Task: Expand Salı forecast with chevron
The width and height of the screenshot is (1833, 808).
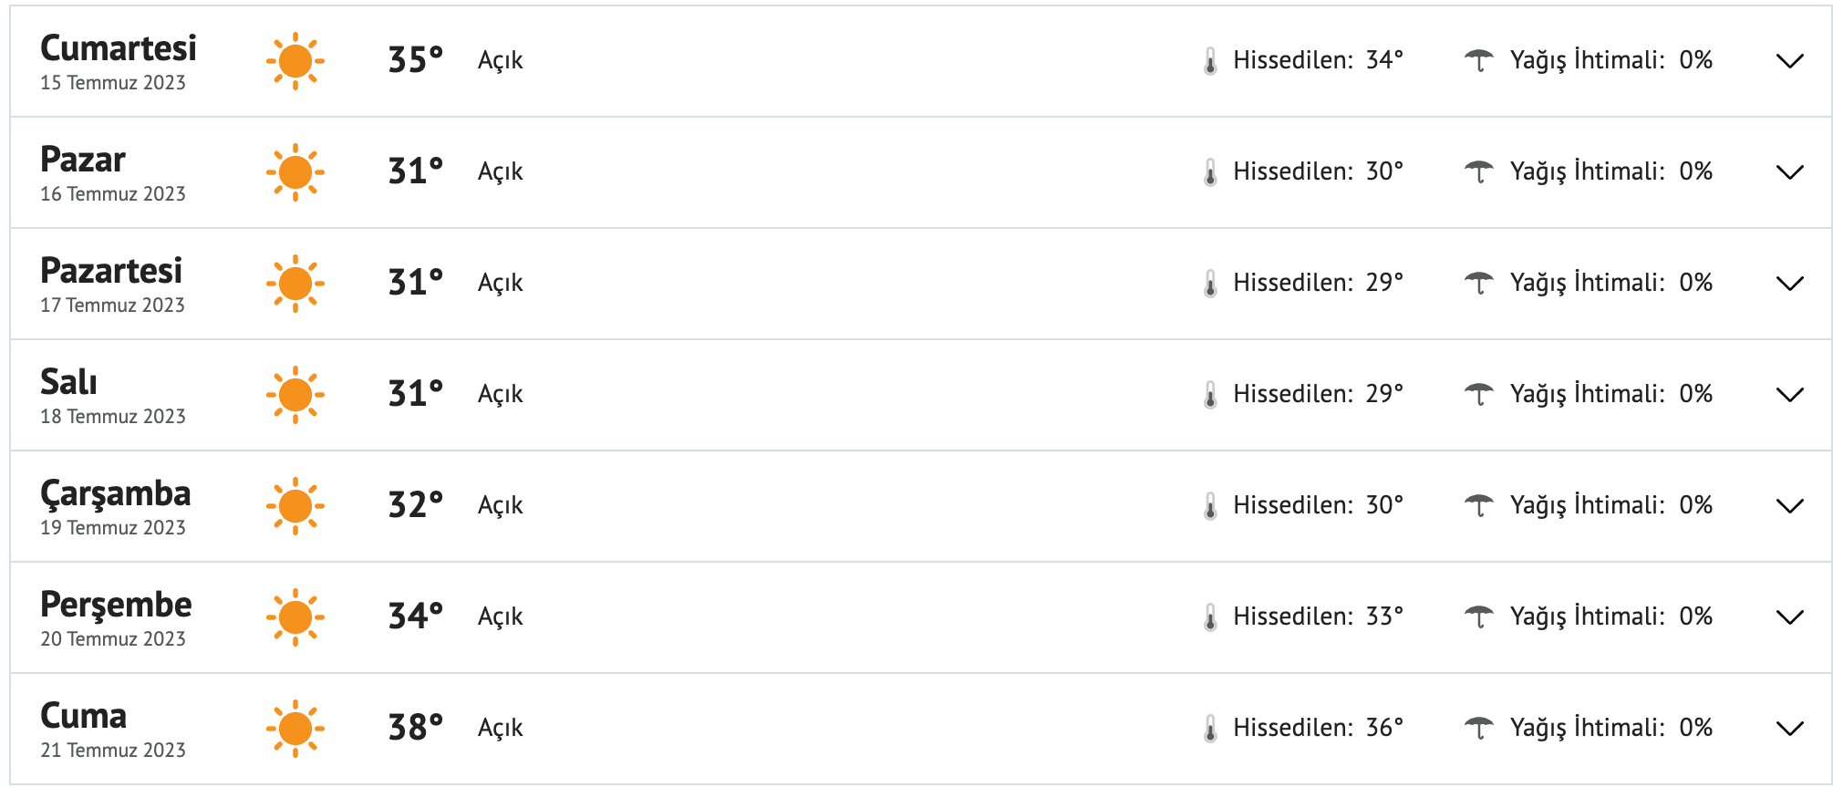Action: coord(1790,395)
